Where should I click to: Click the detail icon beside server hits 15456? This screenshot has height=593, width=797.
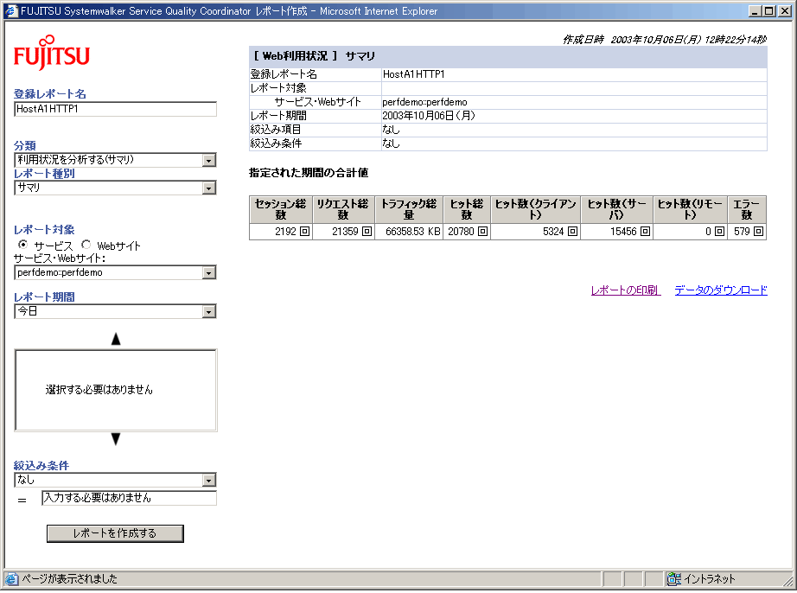tap(645, 232)
